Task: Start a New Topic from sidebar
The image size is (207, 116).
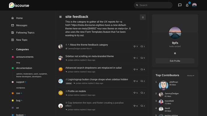Action: pyautogui.click(x=22, y=40)
